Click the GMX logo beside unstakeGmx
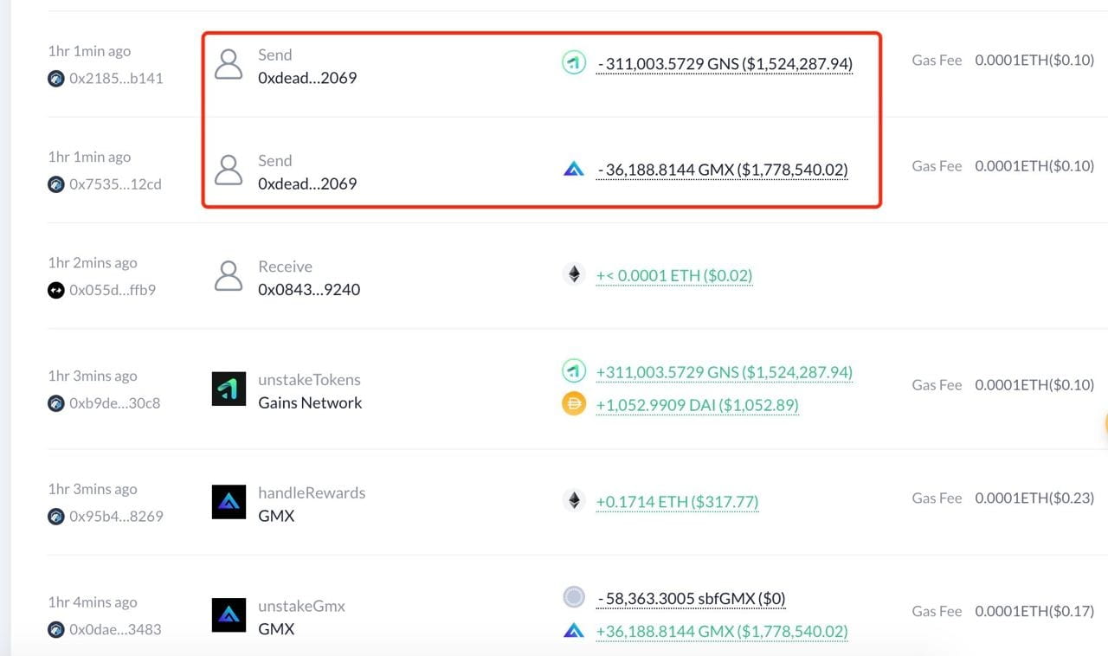The image size is (1108, 656). (229, 615)
